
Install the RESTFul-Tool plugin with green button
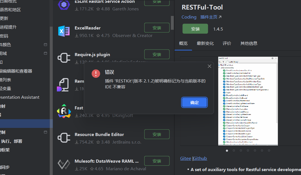195,29
